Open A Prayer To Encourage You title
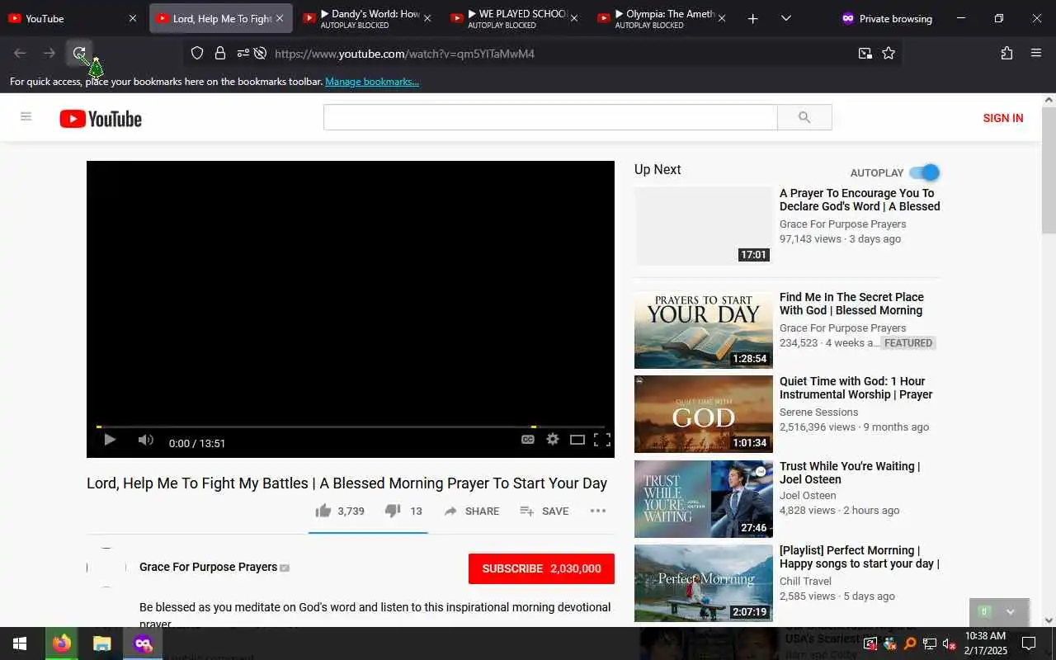 click(x=860, y=200)
